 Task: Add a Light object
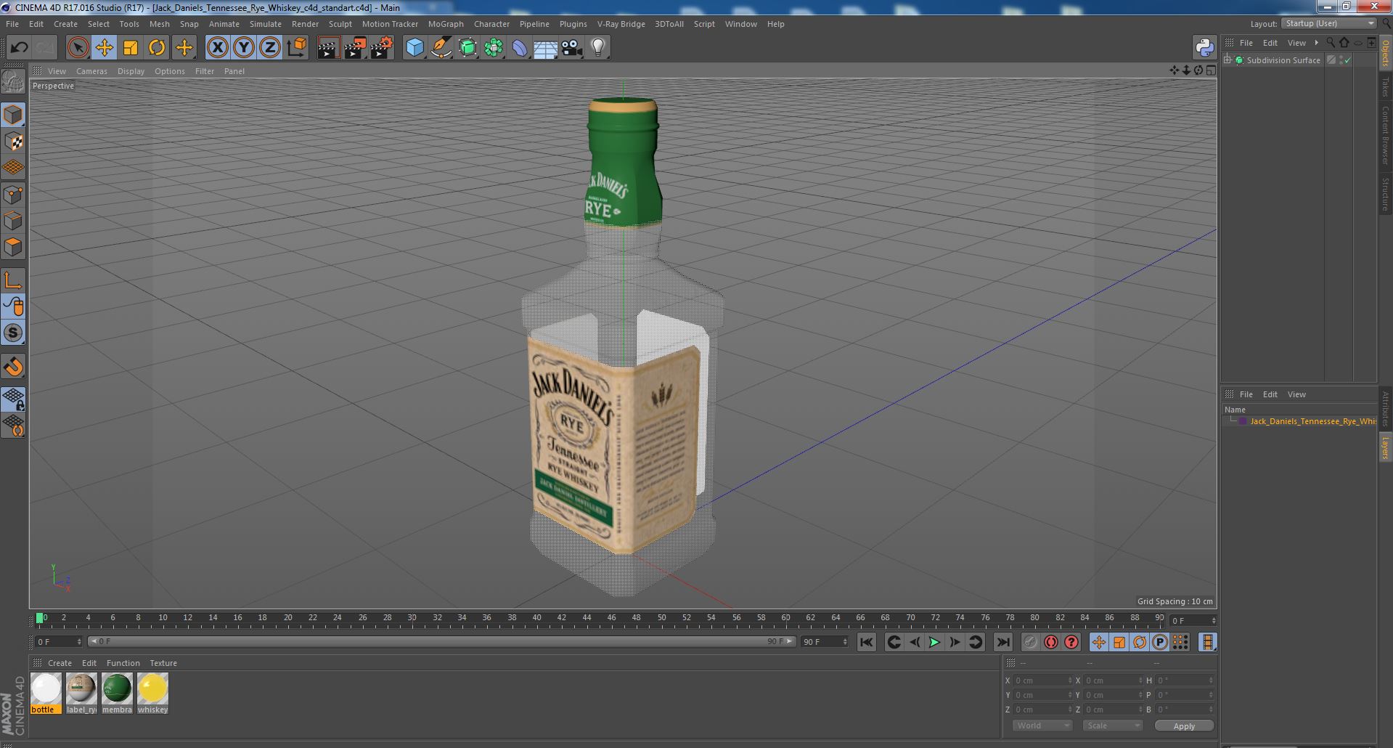598,48
